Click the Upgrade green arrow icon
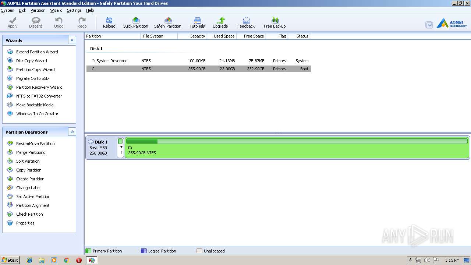The width and height of the screenshot is (471, 265). coord(220,21)
